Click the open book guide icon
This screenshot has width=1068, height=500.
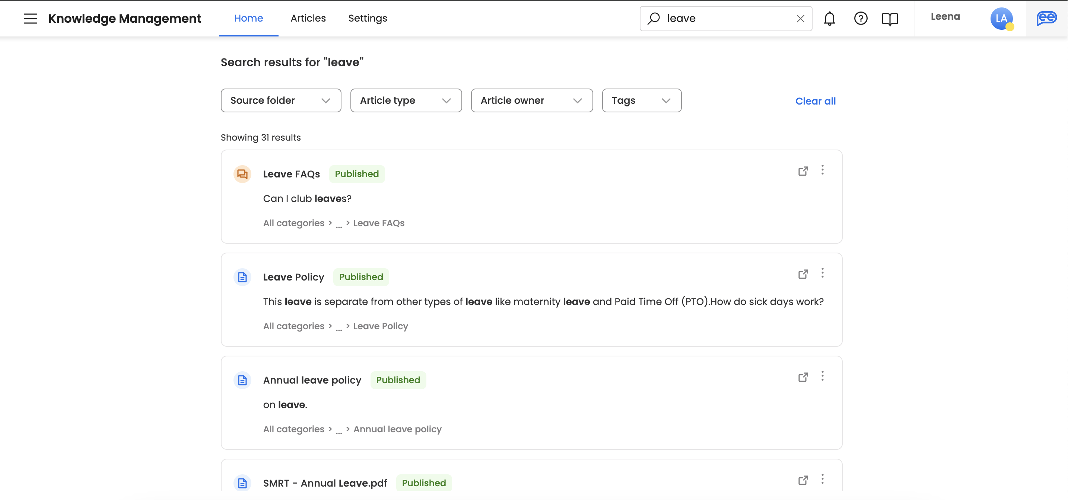point(889,19)
